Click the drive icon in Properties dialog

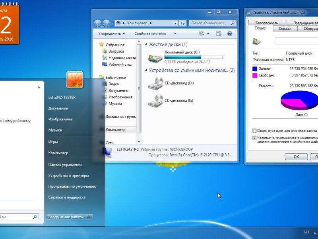click(x=256, y=41)
